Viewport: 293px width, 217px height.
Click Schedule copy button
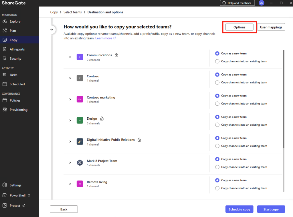tap(239, 209)
